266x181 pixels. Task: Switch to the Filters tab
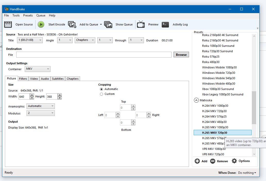pos(23,79)
